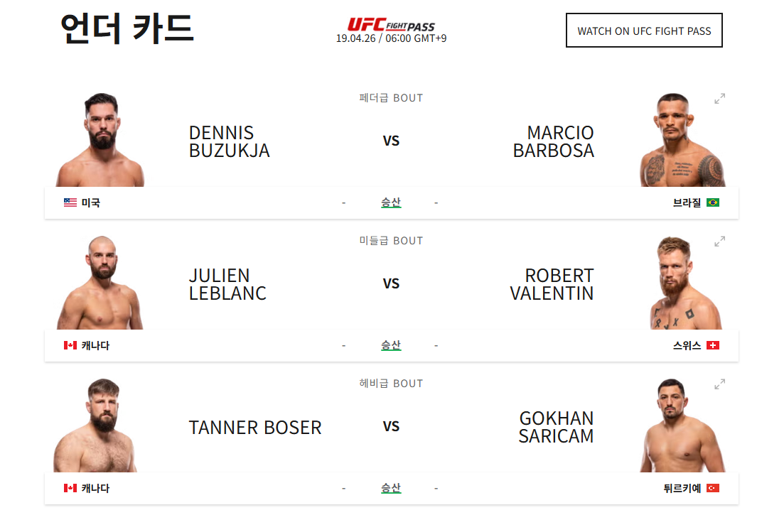Click the Brazil flag beside 브라질
Screen dimensions: 757x515
(x=714, y=202)
